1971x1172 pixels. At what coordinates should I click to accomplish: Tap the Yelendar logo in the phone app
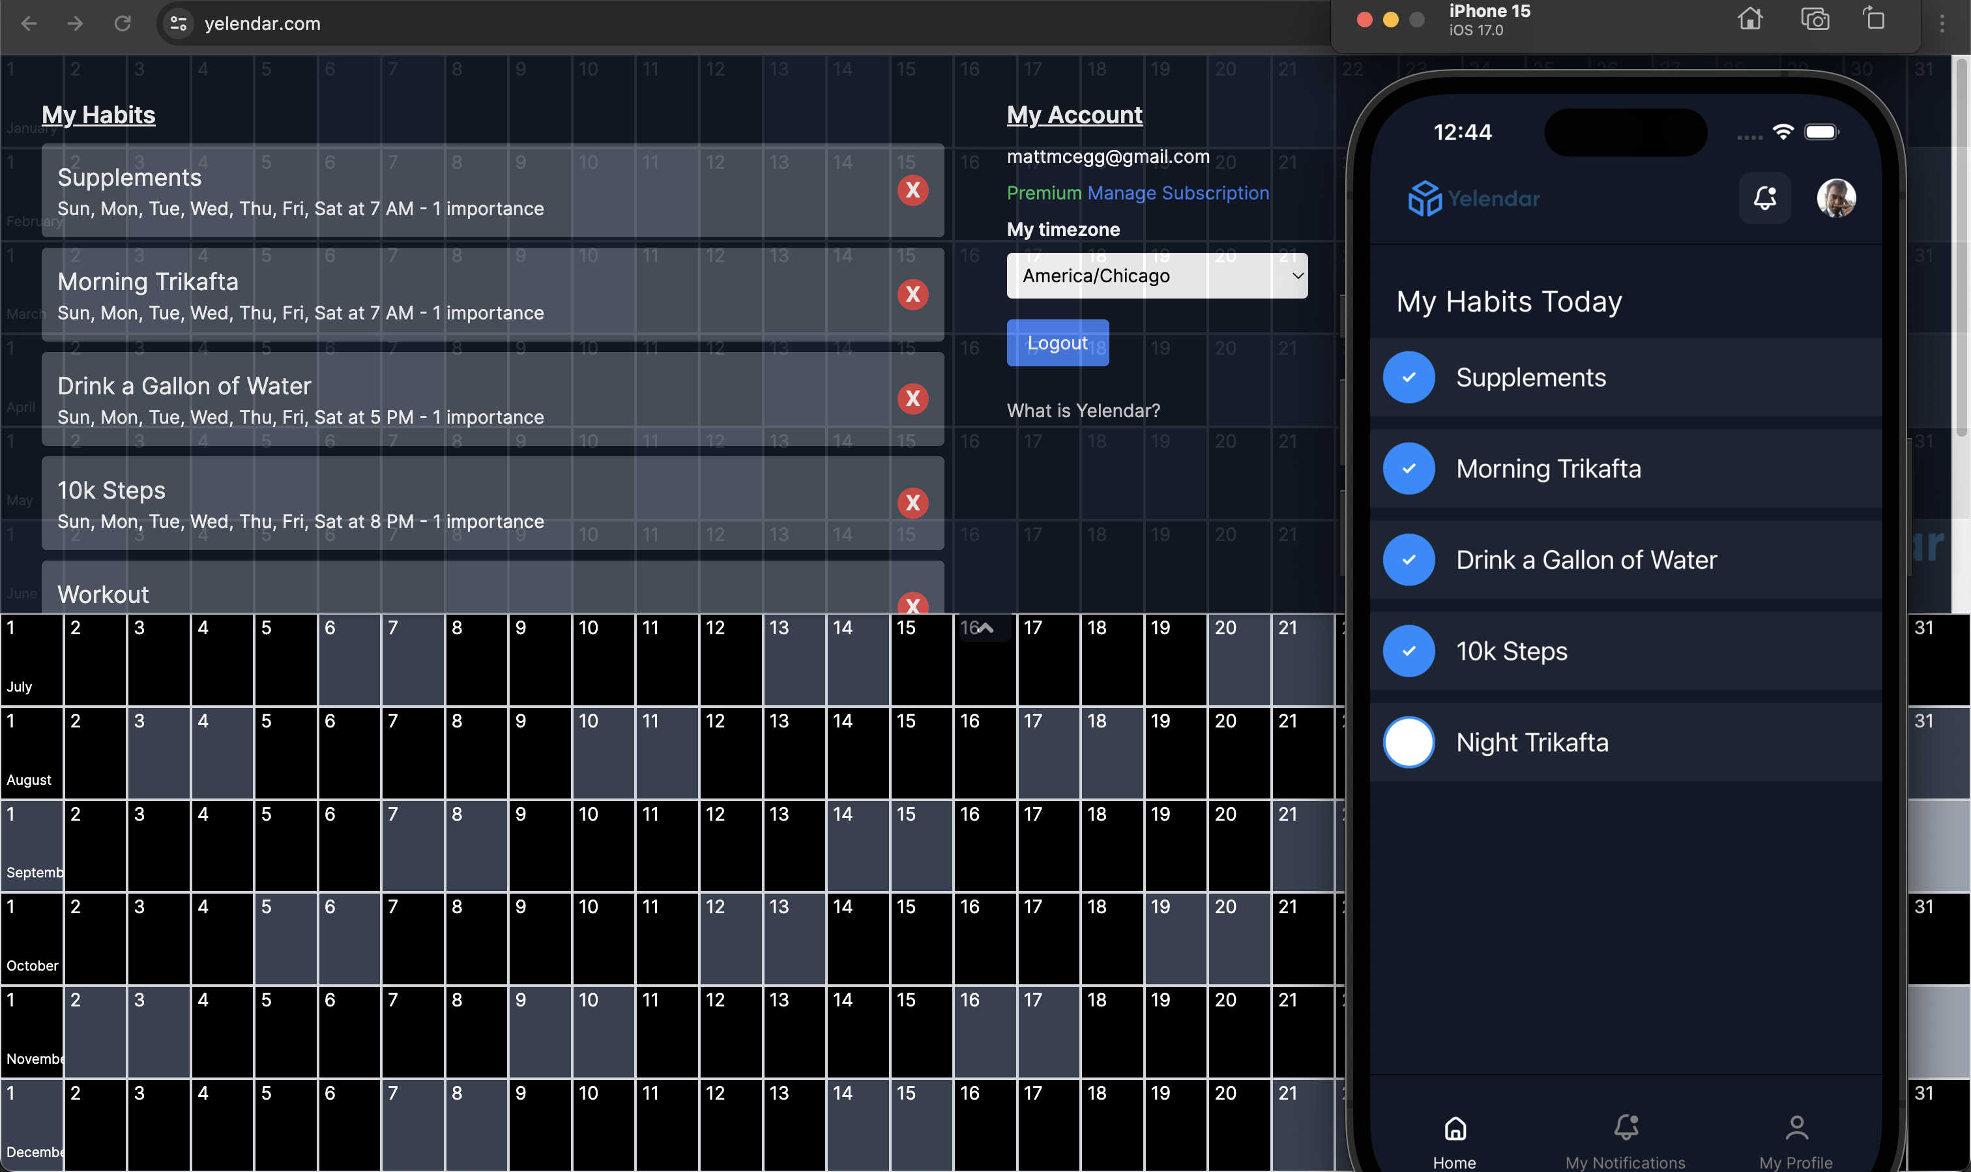pos(1474,198)
